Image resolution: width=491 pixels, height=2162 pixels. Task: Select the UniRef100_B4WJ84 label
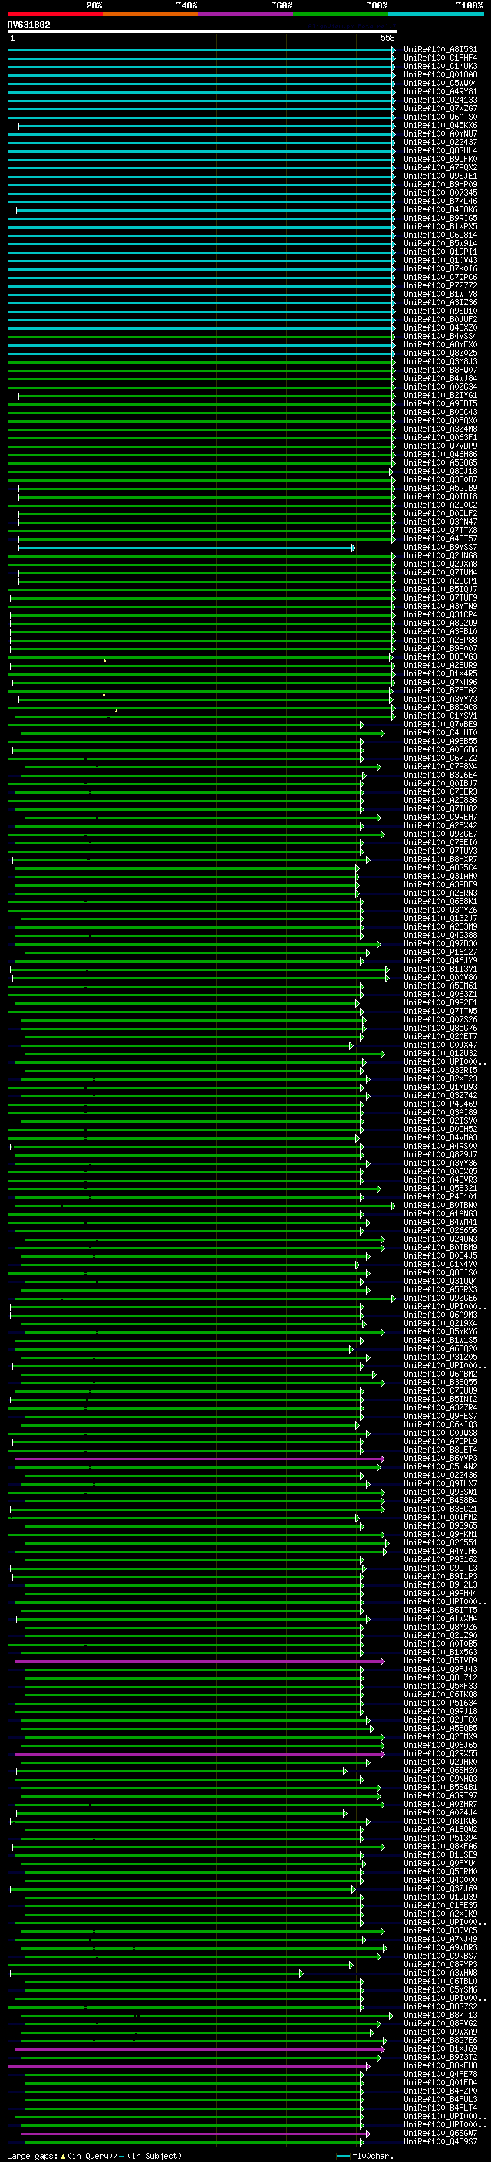440,379
